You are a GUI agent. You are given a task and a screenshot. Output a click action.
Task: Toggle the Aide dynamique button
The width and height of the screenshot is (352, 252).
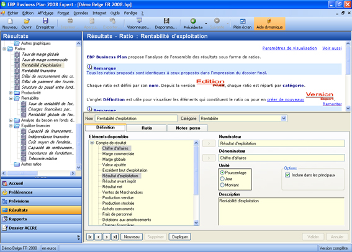point(269,24)
